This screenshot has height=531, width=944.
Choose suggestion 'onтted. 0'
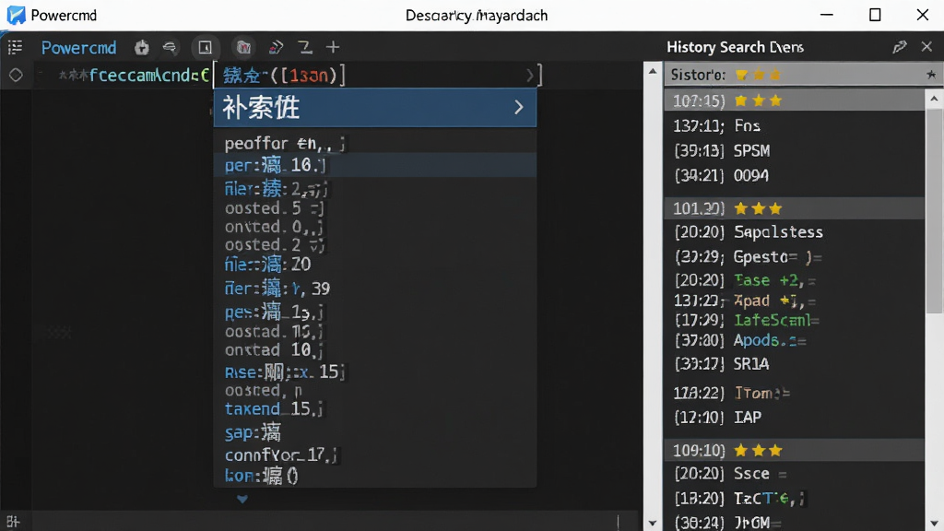[x=375, y=227]
